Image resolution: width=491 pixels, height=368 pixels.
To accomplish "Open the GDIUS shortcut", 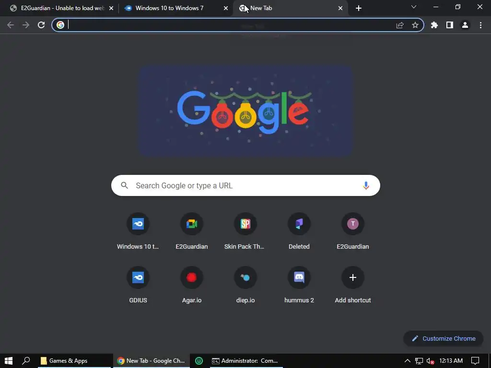I will pyautogui.click(x=138, y=286).
